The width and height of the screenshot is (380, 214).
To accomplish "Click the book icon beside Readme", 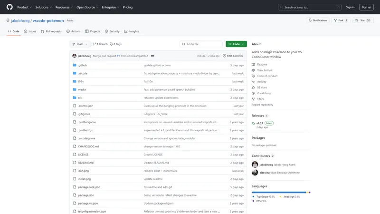I will (253, 65).
